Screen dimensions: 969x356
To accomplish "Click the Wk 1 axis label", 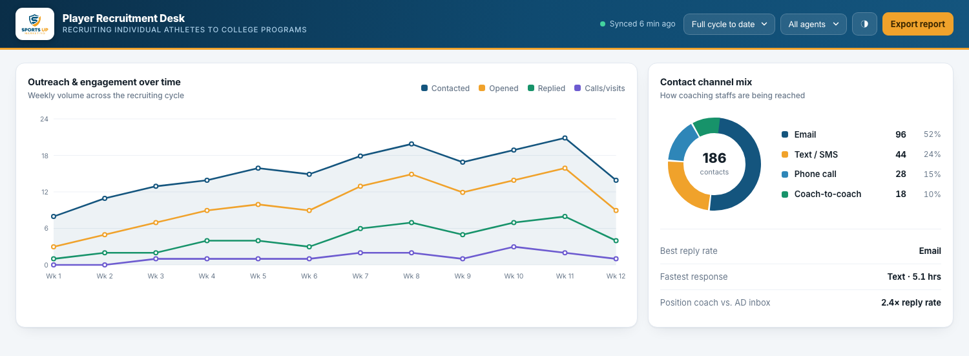I will [54, 276].
